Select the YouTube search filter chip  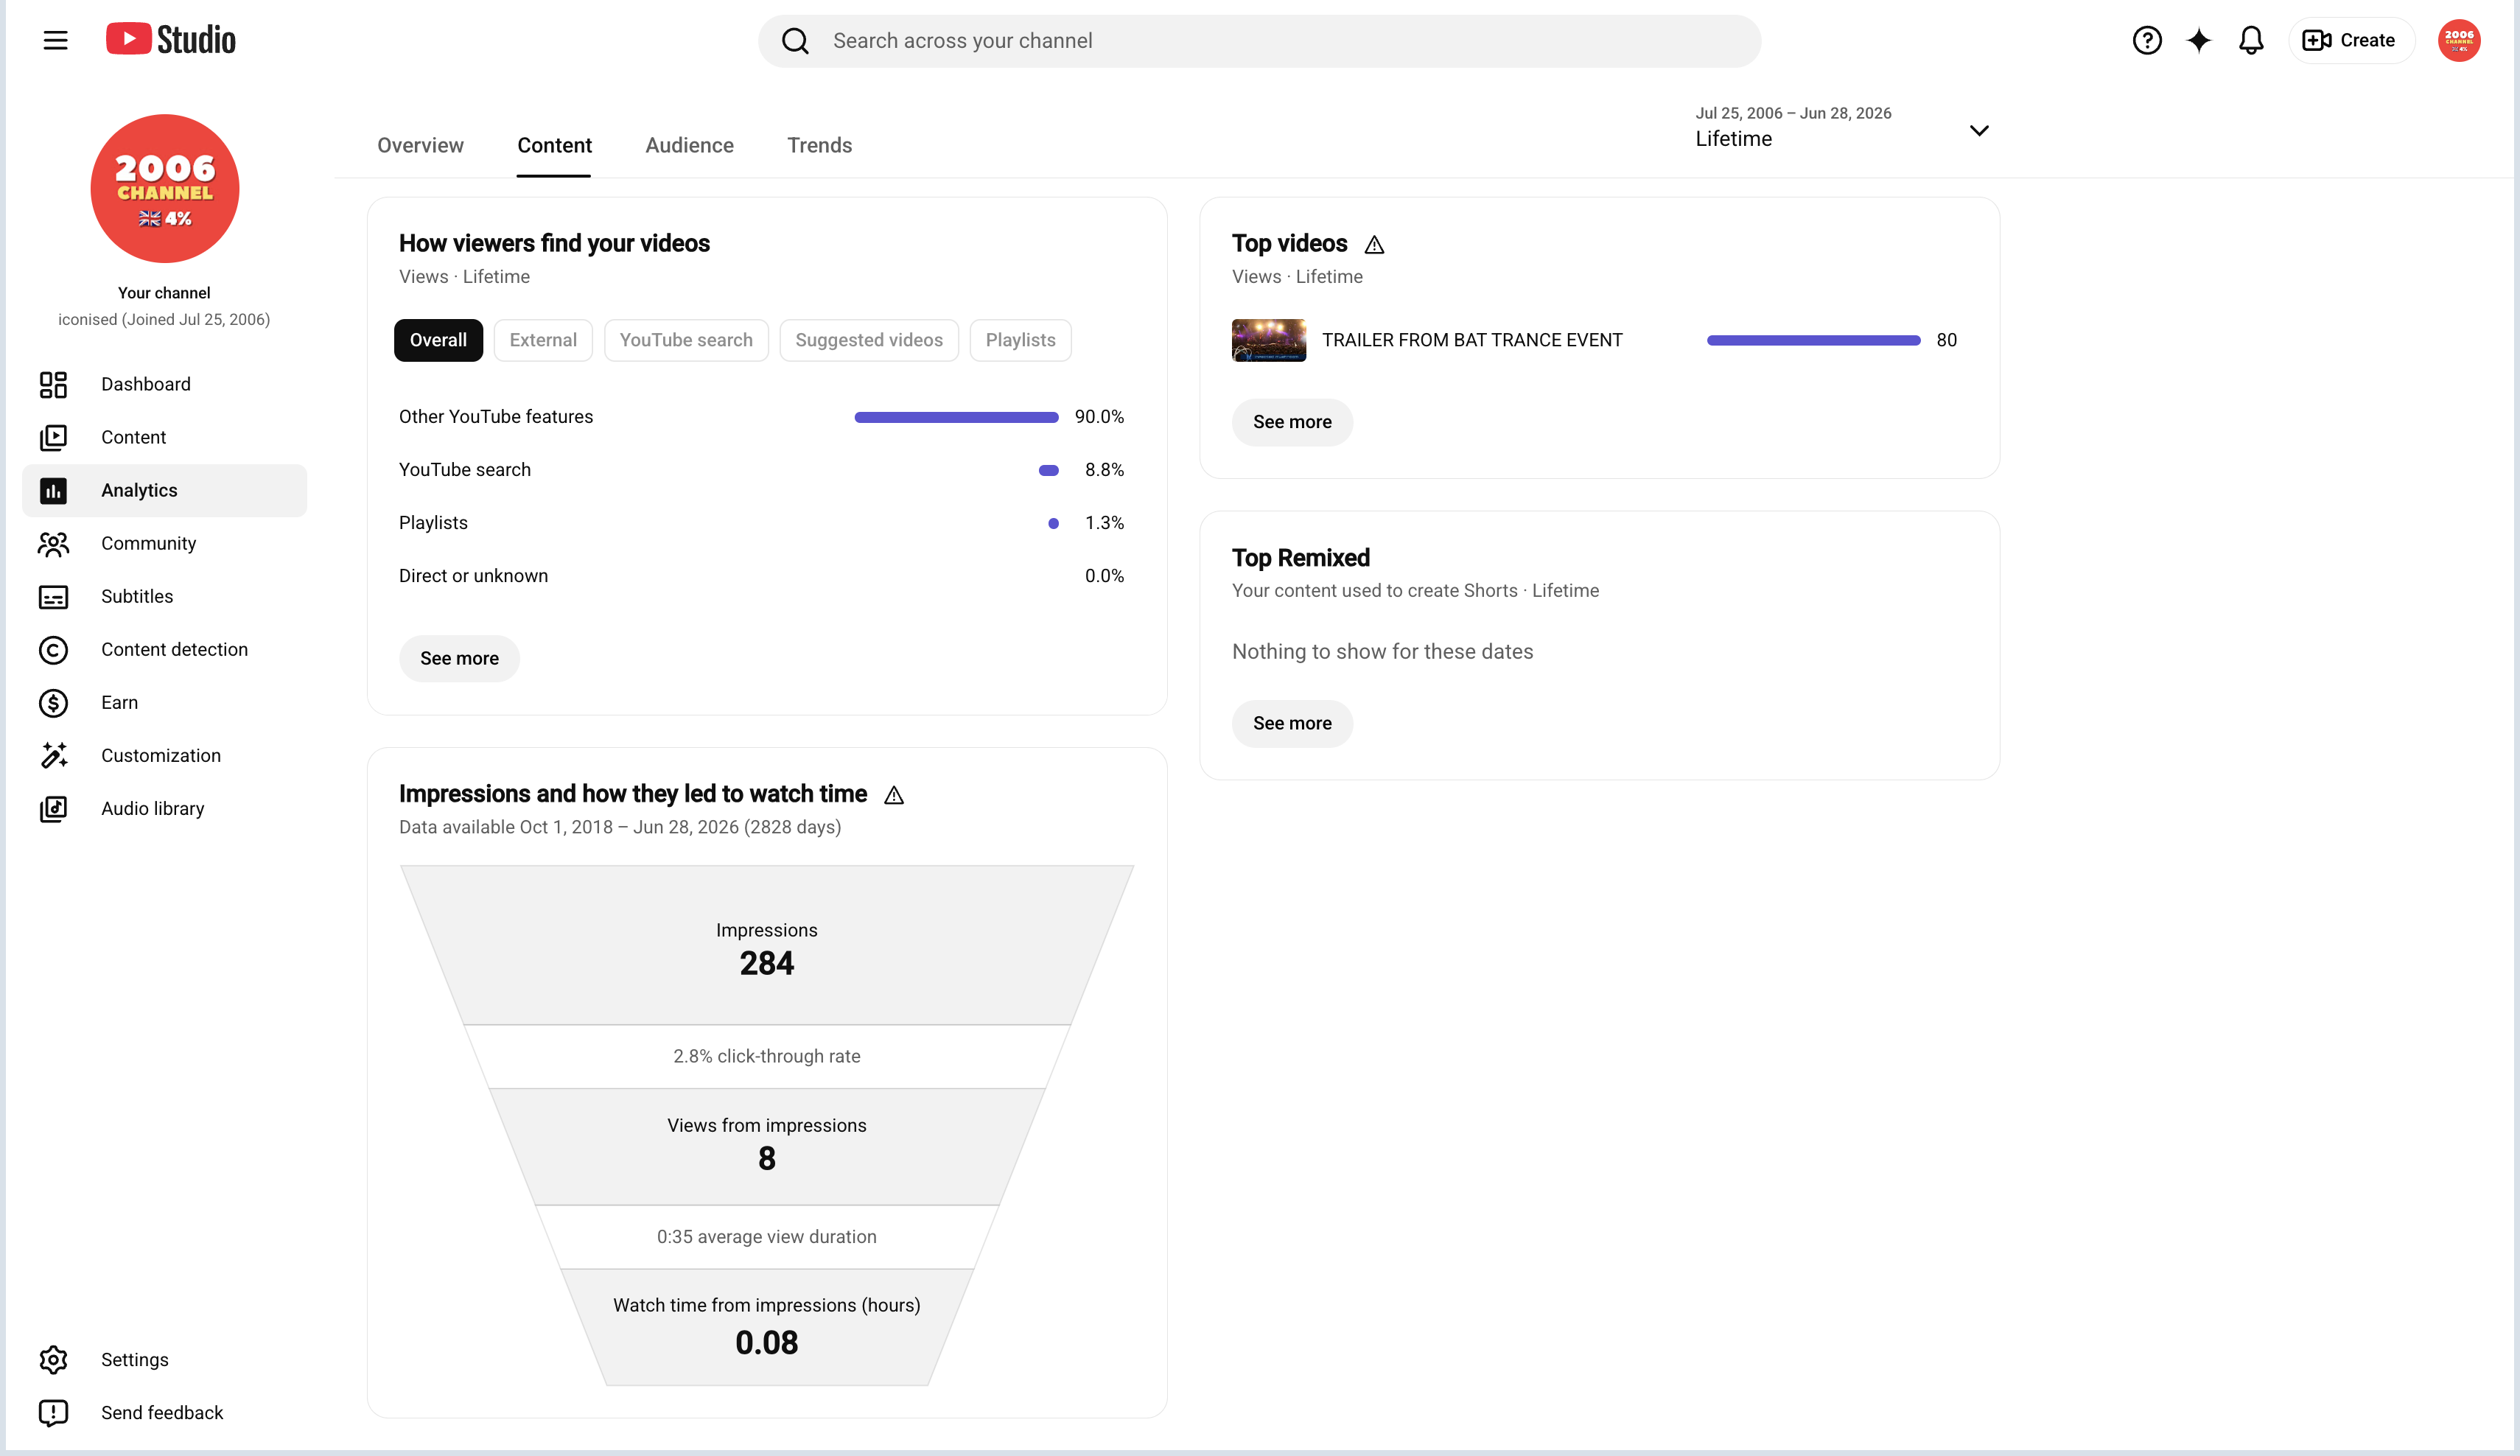pos(686,340)
